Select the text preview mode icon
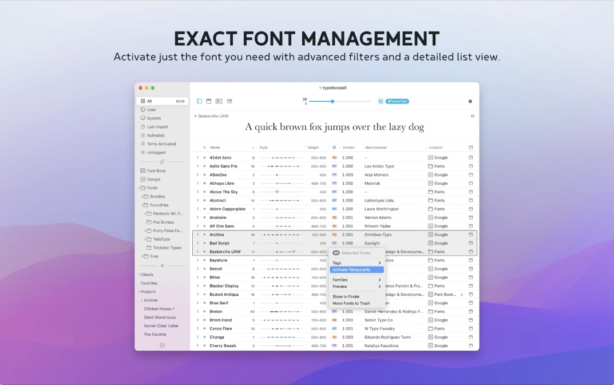Image resolution: width=614 pixels, height=385 pixels. [219, 101]
